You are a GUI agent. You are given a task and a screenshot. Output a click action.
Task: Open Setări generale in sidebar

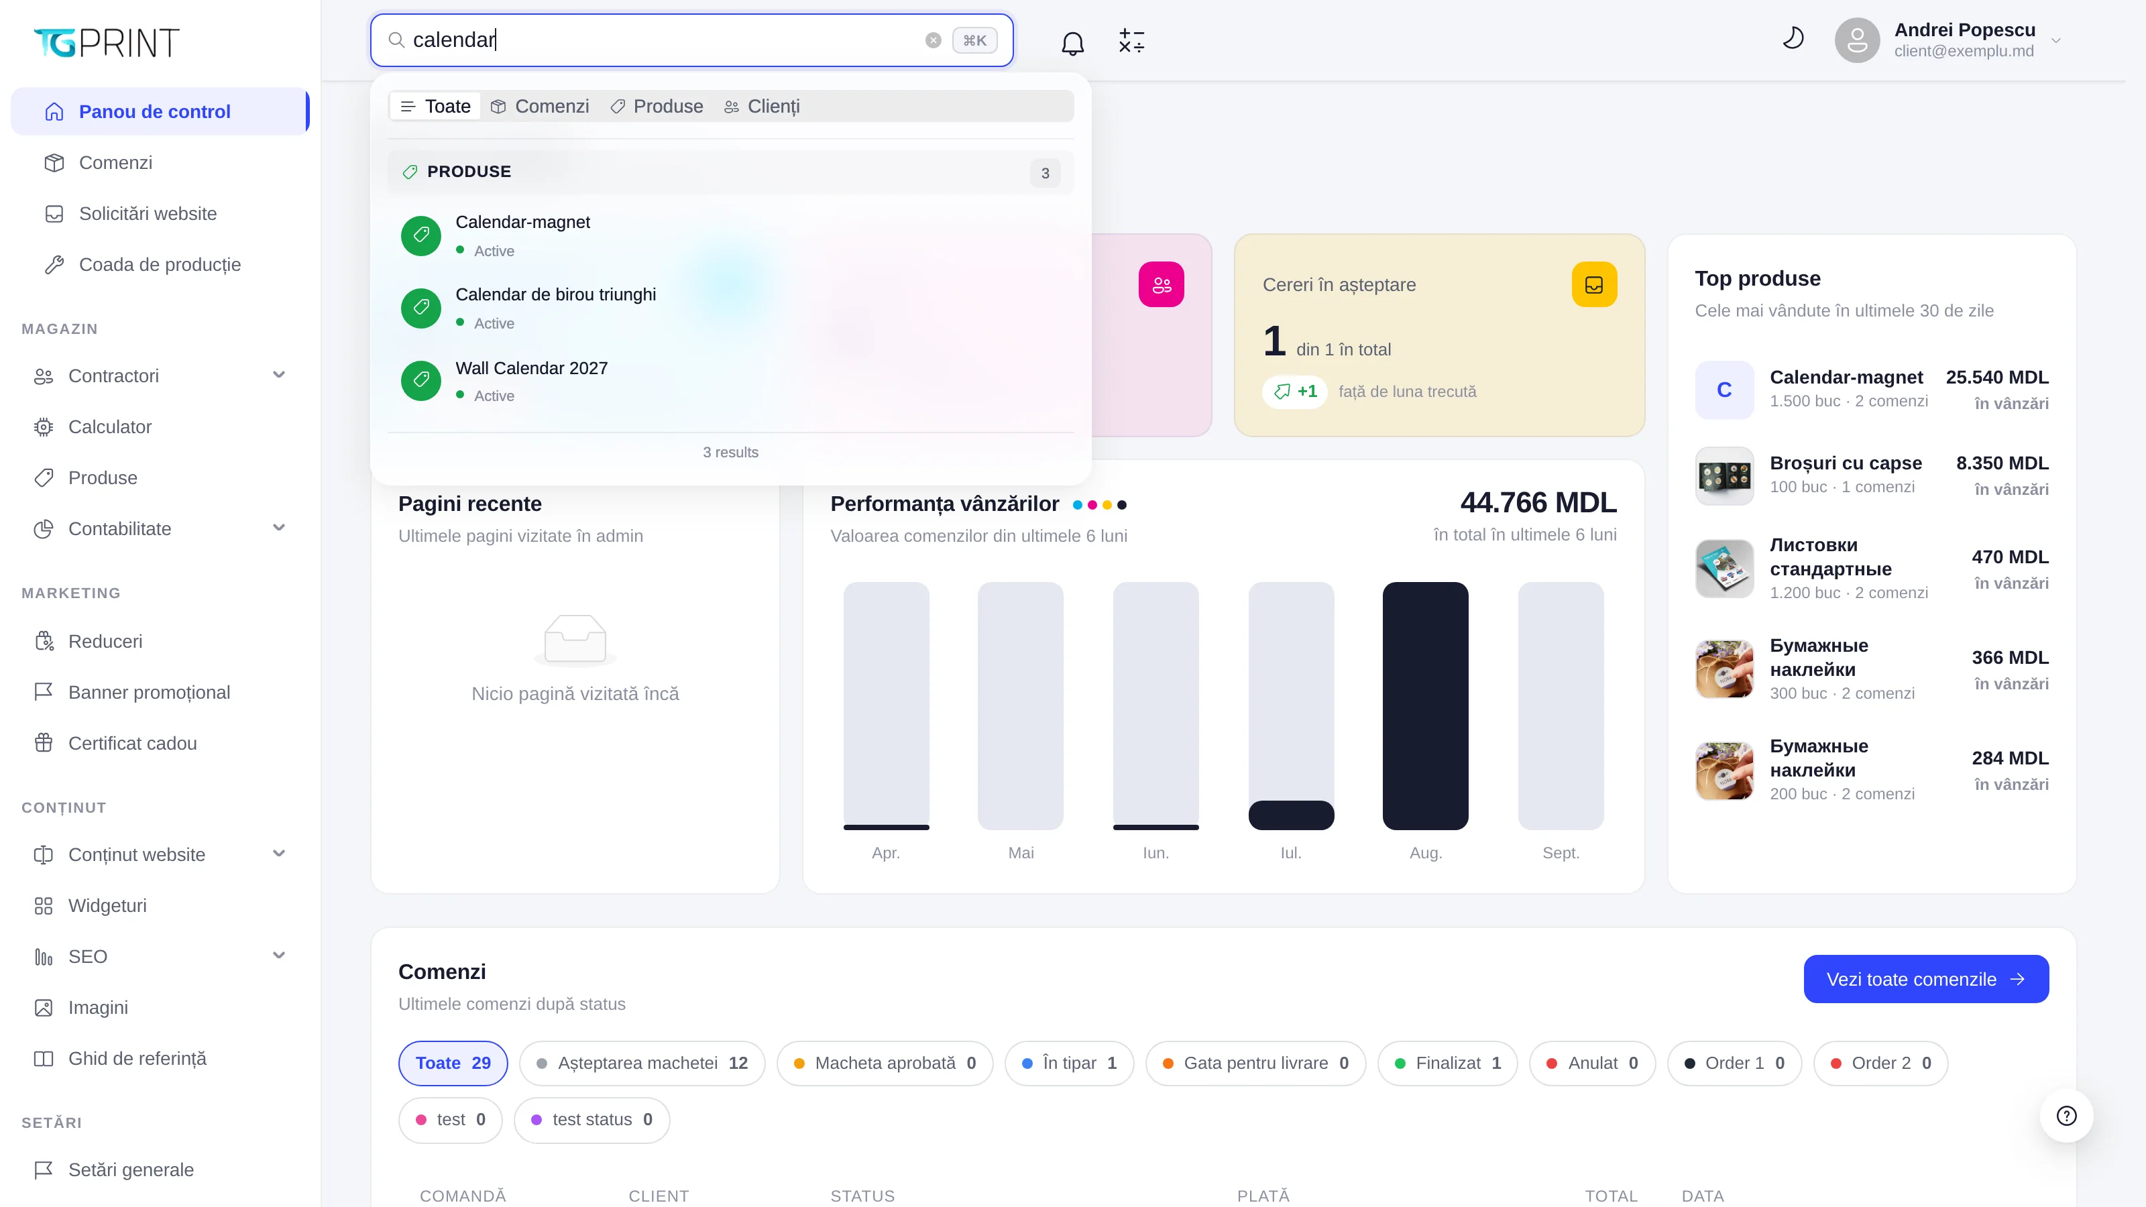click(x=160, y=1169)
